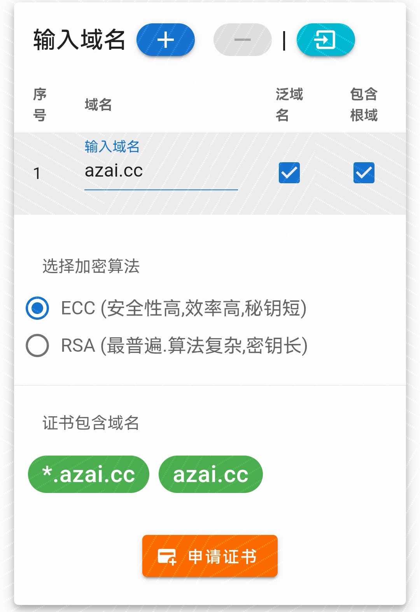Select the ECC encryption algorithm radio
Screen dimensions: 420x612
37,308
